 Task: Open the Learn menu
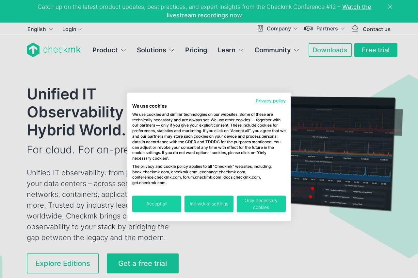[x=226, y=50]
